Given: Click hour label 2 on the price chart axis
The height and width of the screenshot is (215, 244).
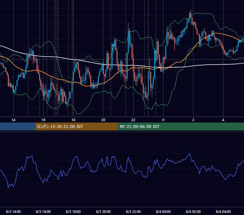Looking at the screenshot, I should tap(193, 120).
